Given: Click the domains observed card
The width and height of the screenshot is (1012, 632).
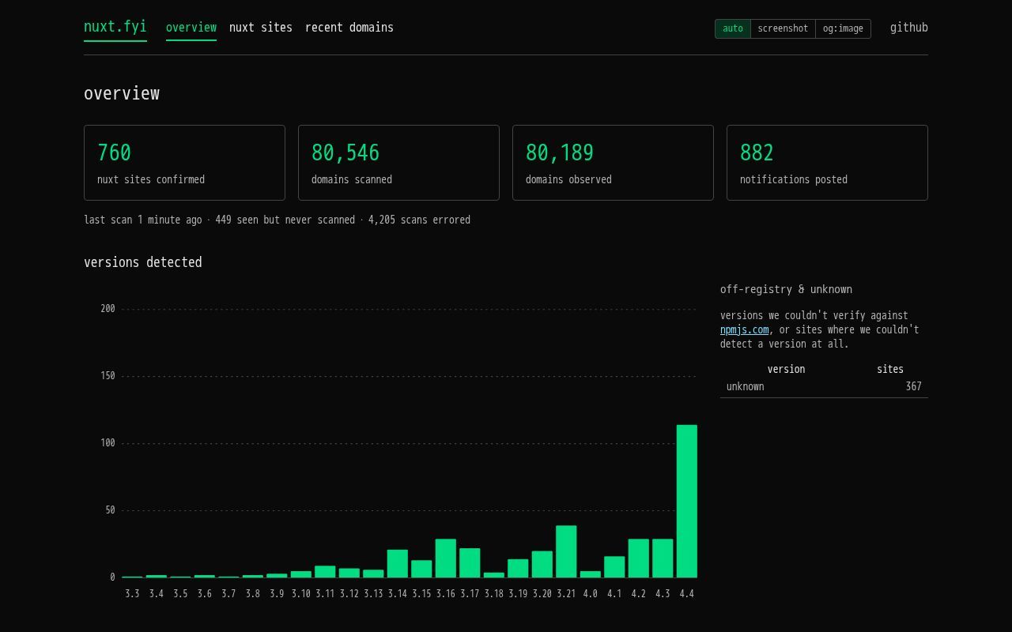Looking at the screenshot, I should click(x=613, y=163).
